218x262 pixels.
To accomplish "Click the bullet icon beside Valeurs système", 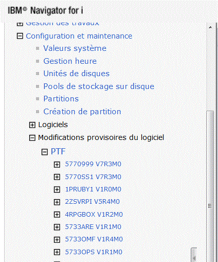I will point(38,48).
